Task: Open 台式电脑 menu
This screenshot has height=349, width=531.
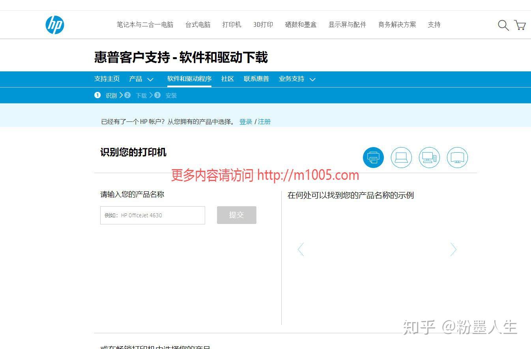Action: tap(198, 24)
